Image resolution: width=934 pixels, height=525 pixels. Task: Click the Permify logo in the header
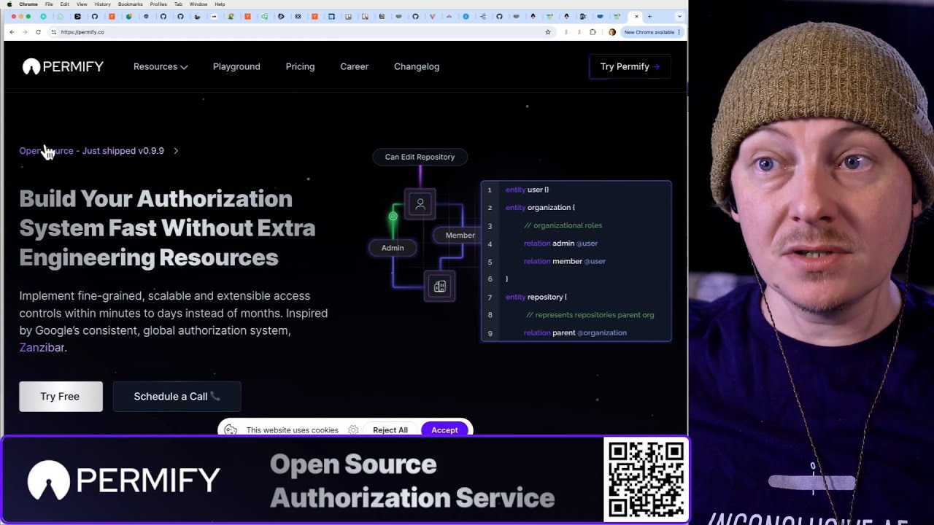[63, 66]
